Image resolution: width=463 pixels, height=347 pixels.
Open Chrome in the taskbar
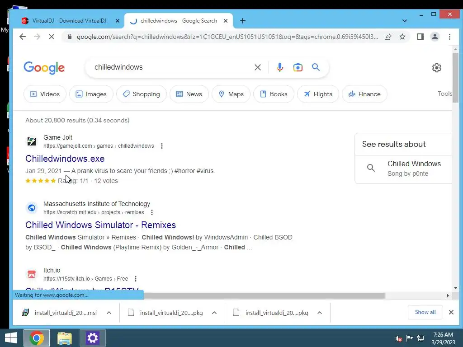pyautogui.click(x=37, y=338)
